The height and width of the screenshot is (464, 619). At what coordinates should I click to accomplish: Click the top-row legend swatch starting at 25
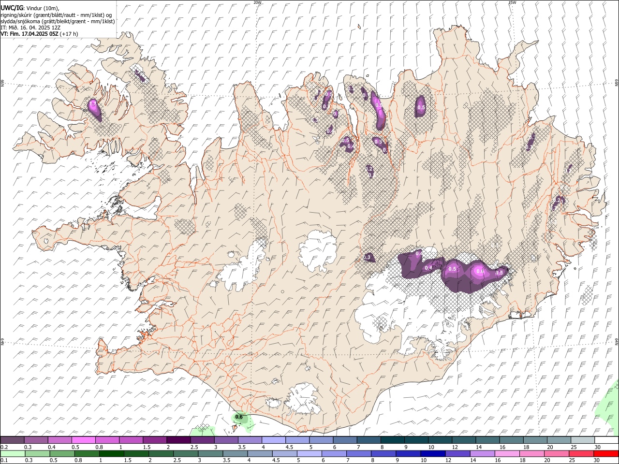pyautogui.click(x=582, y=440)
